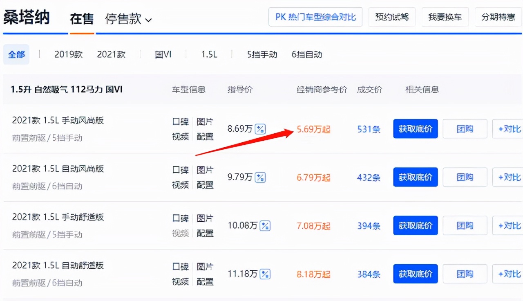The width and height of the screenshot is (523, 301).
Task: Switch to the 在售 tab
Action: coord(82,19)
